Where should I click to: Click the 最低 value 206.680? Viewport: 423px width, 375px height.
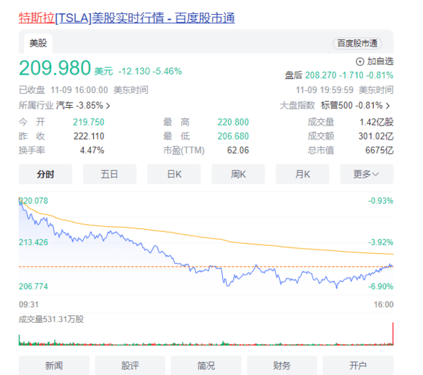233,136
